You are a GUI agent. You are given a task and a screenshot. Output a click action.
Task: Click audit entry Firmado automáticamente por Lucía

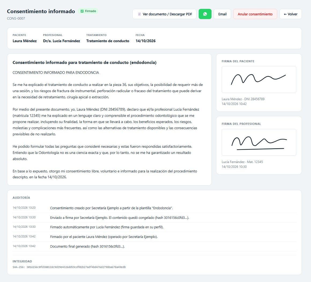pos(107,227)
